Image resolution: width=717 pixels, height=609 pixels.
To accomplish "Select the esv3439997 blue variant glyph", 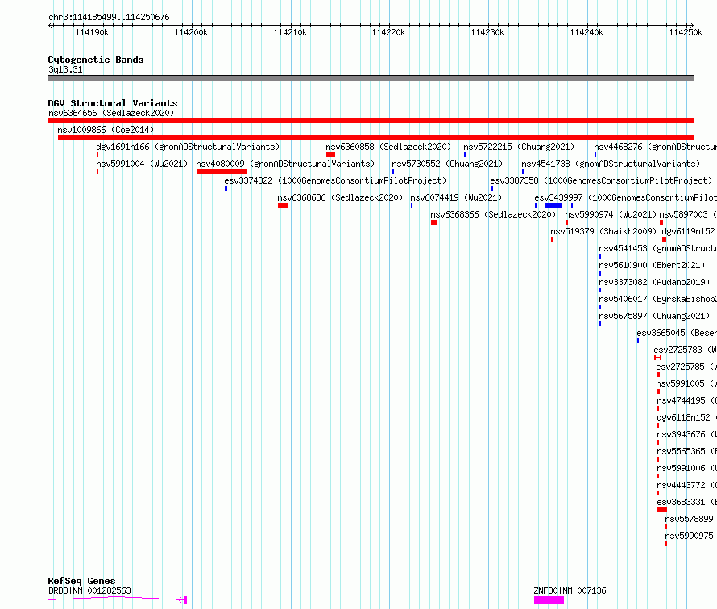I will [x=553, y=205].
